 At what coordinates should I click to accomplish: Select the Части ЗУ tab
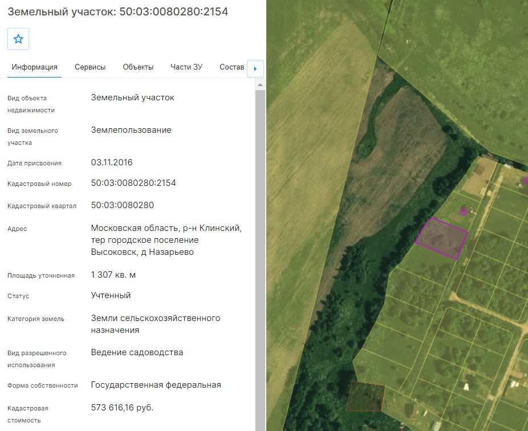(186, 67)
